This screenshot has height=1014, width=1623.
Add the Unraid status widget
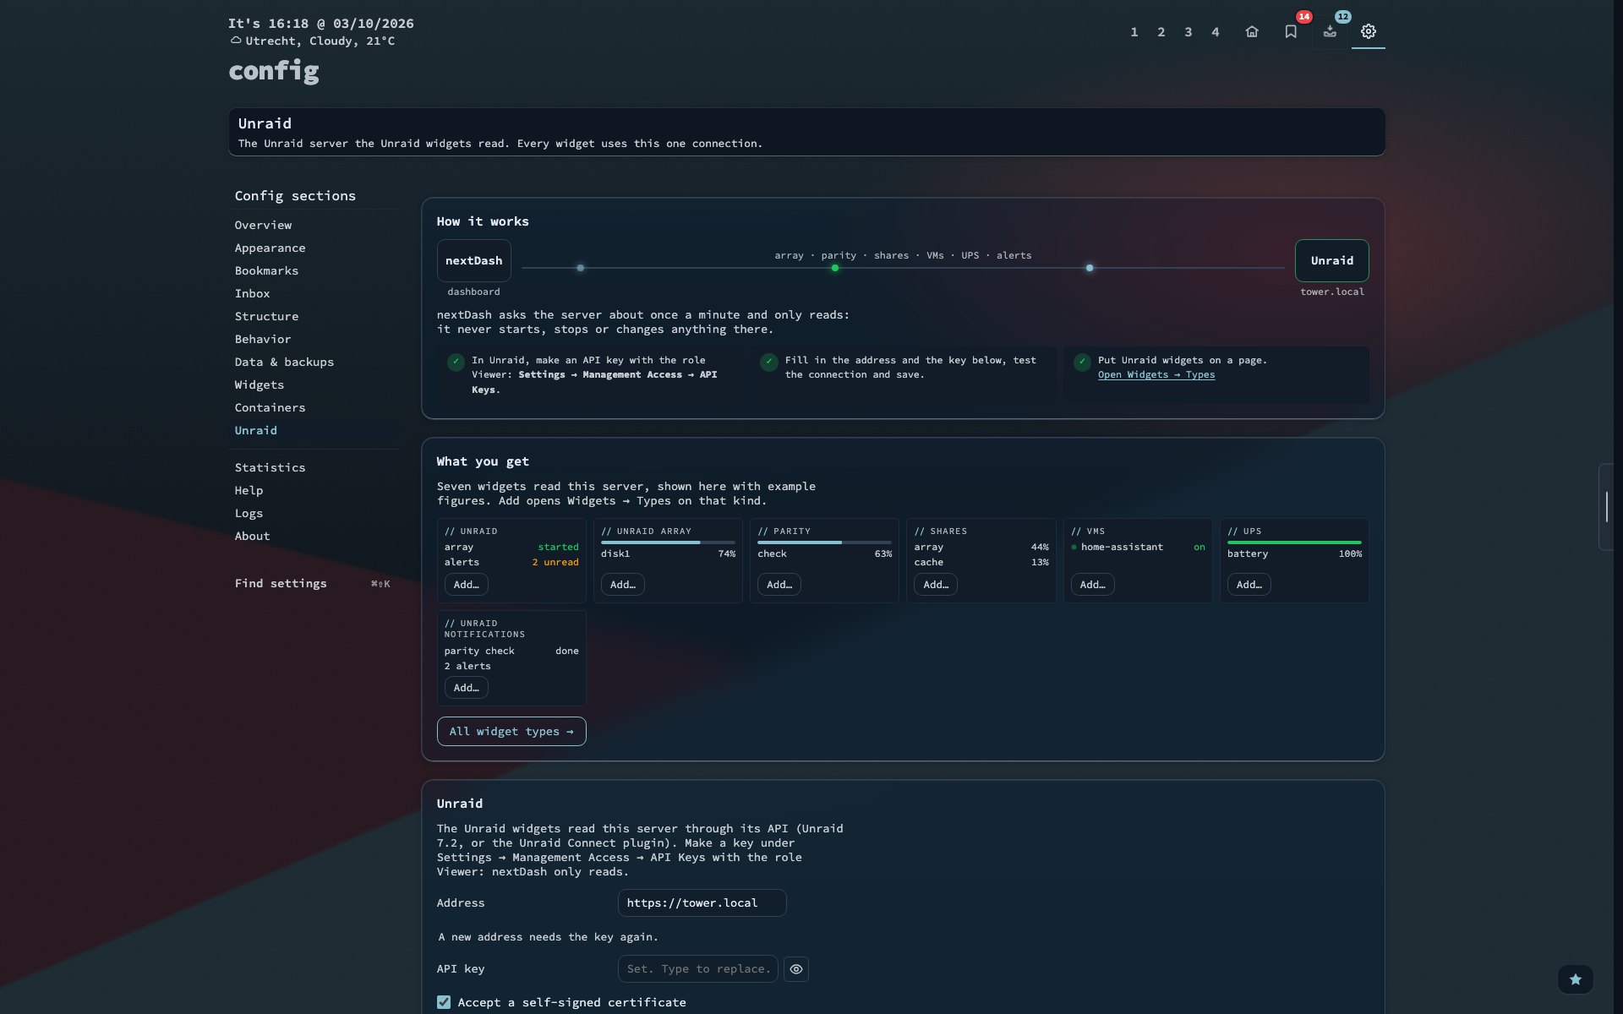click(466, 585)
